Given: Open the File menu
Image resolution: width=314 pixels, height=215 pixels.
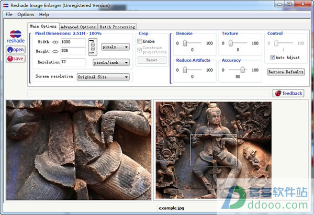Looking at the screenshot, I should pyautogui.click(x=9, y=15).
